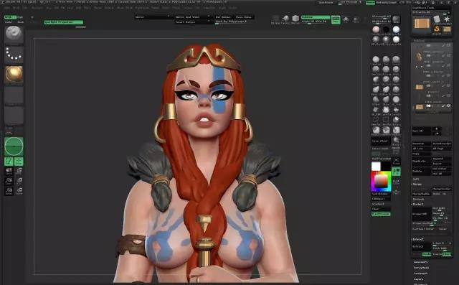Click the ProjectAll button

[422, 214]
